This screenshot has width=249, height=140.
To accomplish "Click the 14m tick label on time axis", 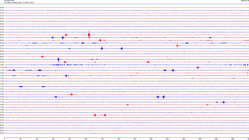I will pos(119,139).
